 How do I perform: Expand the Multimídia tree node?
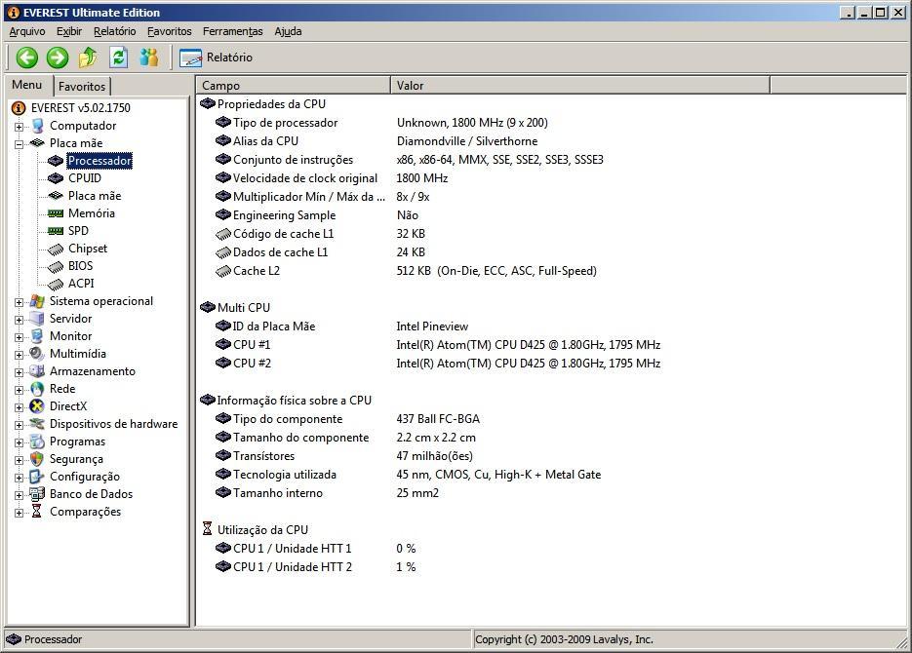(x=20, y=355)
